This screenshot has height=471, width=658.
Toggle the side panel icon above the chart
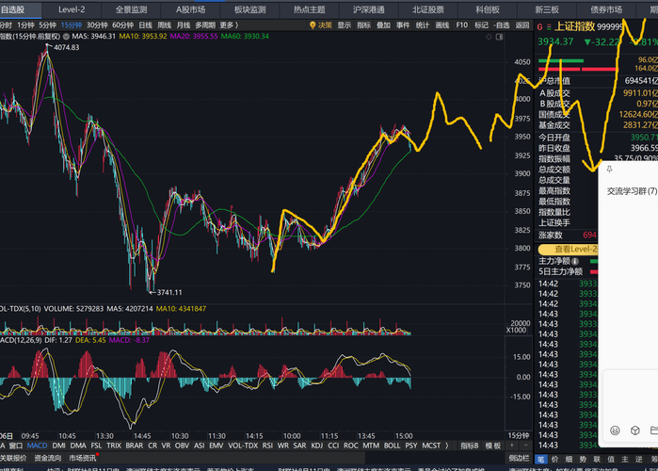[499, 37]
